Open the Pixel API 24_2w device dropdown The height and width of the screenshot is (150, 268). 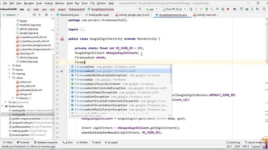click(174, 9)
